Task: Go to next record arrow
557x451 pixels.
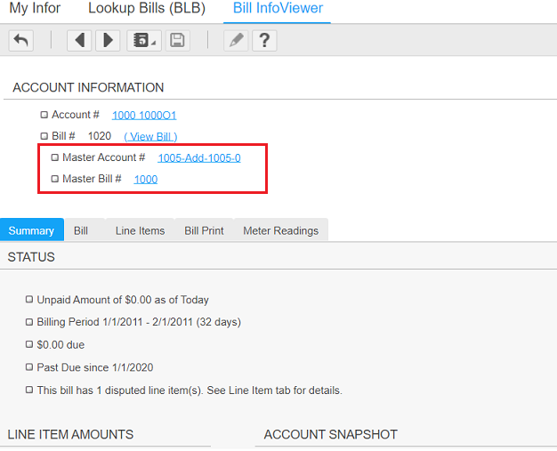Action: pos(108,40)
